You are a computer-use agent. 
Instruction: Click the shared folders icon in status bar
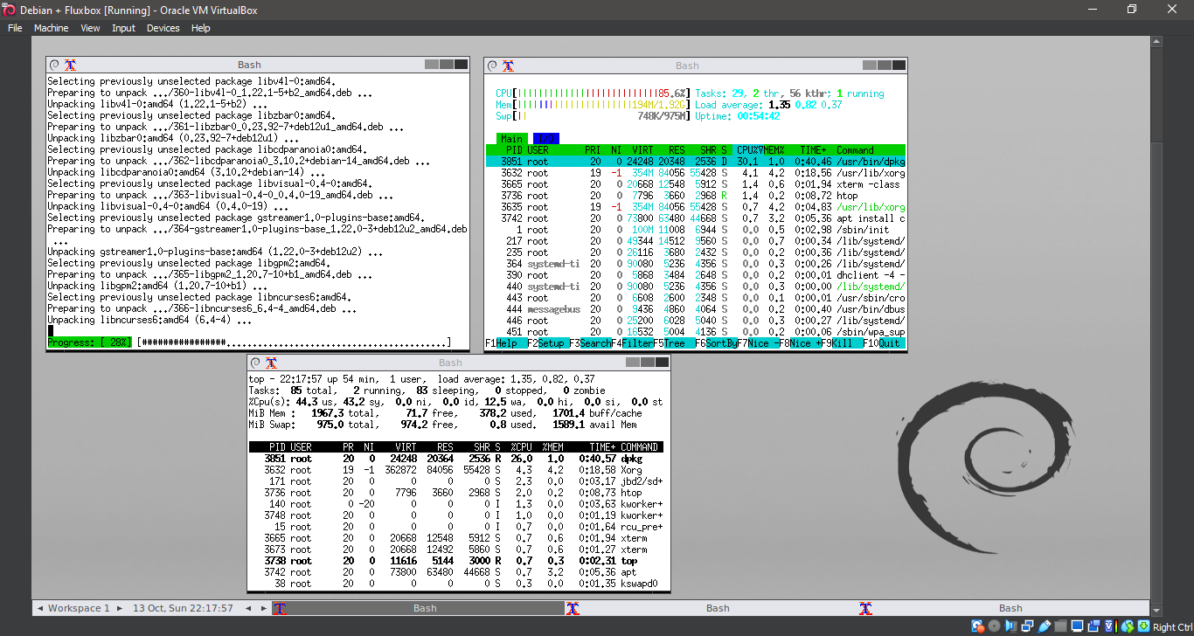(1059, 626)
